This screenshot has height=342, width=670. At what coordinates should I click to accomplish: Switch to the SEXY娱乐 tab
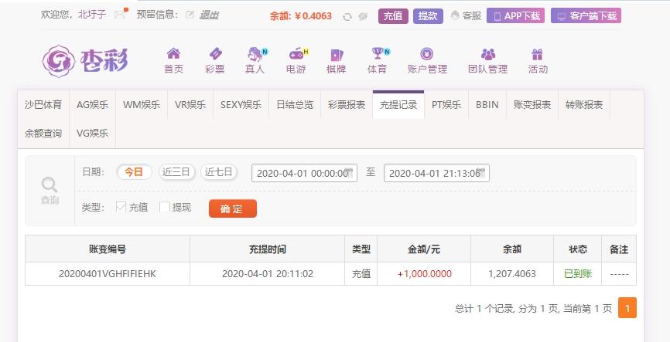click(x=241, y=105)
